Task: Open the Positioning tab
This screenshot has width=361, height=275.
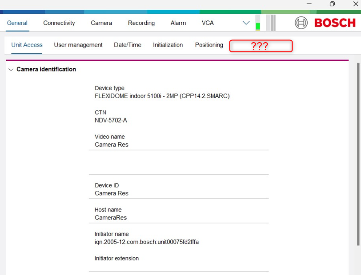Action: (209, 45)
